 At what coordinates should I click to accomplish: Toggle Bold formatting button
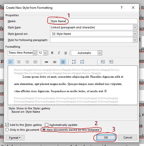52,53
